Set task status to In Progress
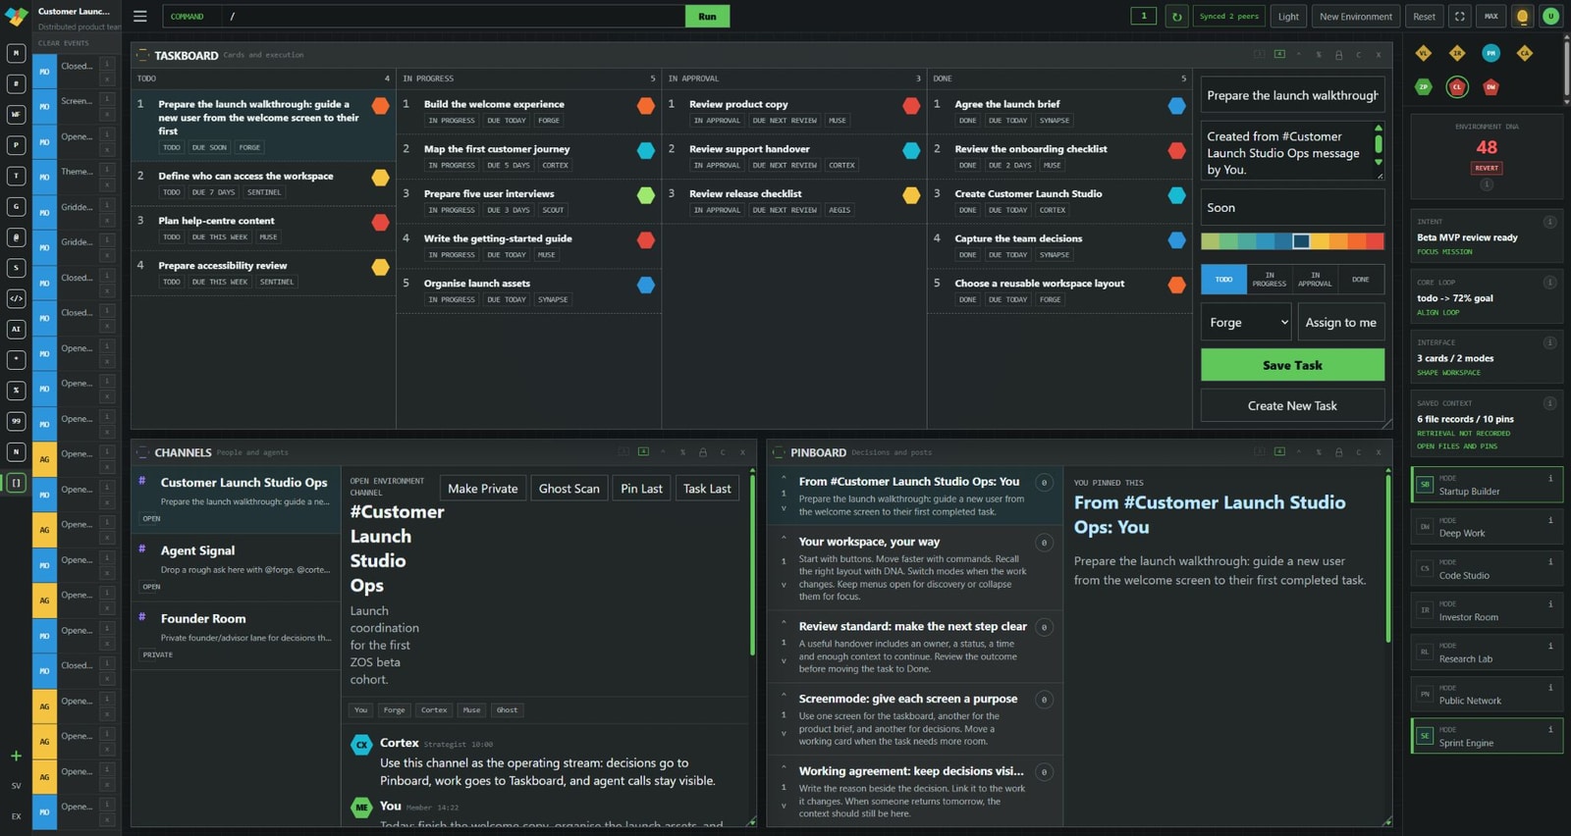 tap(1270, 280)
